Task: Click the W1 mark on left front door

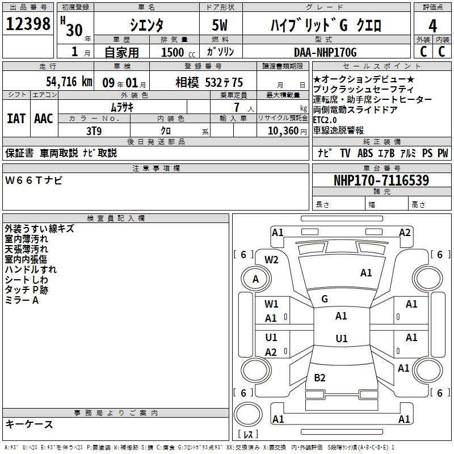Action: pyautogui.click(x=271, y=304)
